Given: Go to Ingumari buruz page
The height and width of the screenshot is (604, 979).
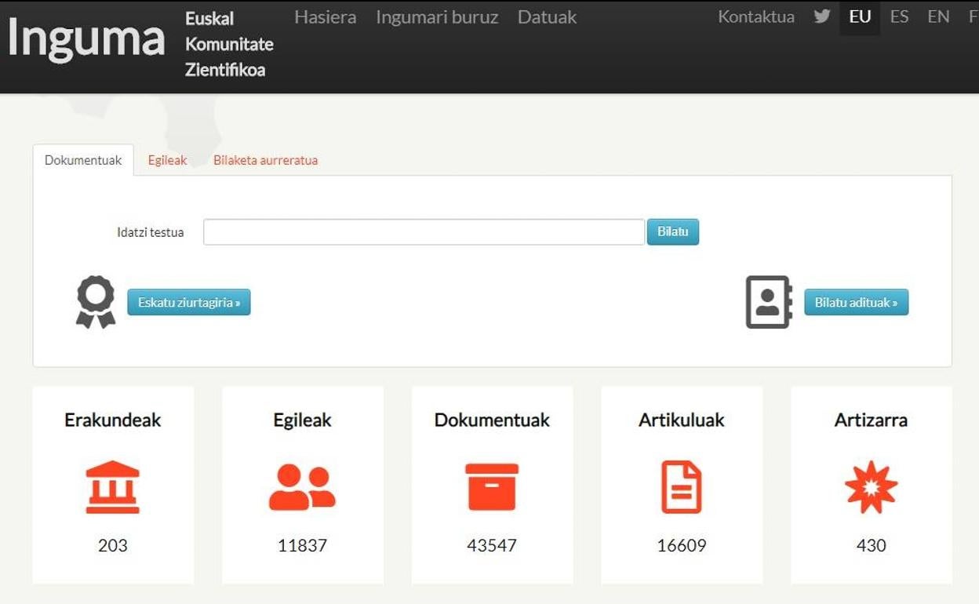Looking at the screenshot, I should pyautogui.click(x=437, y=17).
